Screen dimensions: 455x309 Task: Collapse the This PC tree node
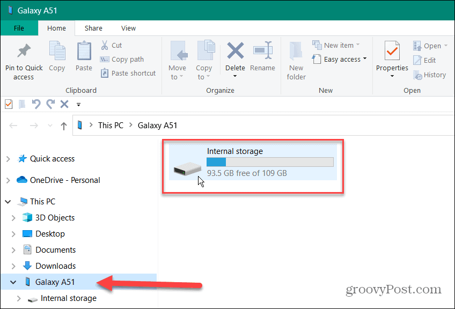pos(8,201)
